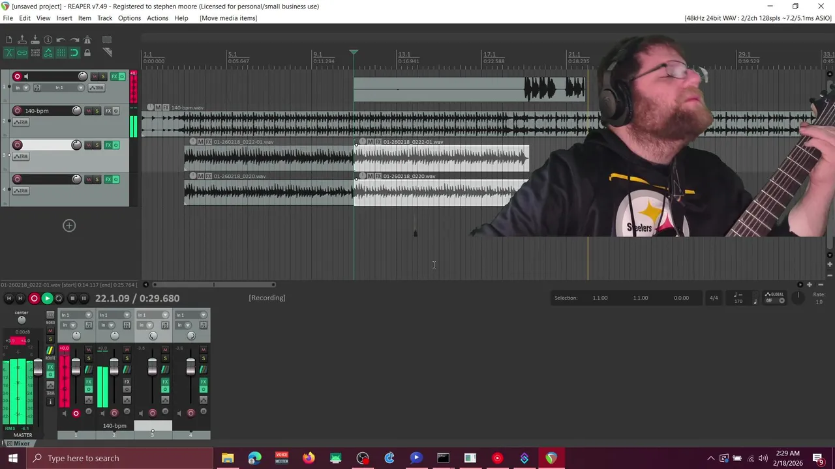Toggle grid lines toolbar icon
The width and height of the screenshot is (835, 469).
(61, 53)
